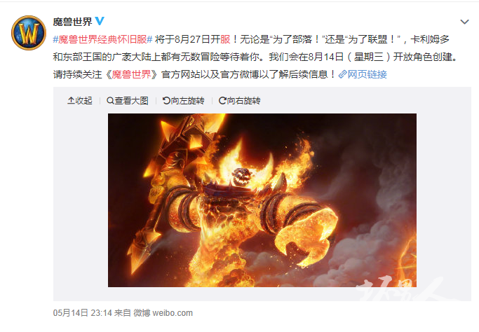Click the magnifier icon for large view
This screenshot has width=479, height=332.
(x=110, y=100)
